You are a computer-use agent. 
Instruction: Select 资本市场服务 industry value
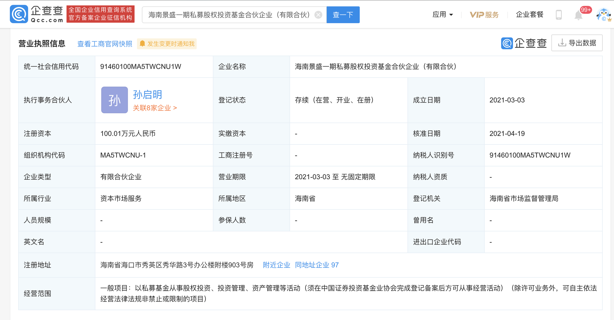tap(121, 198)
